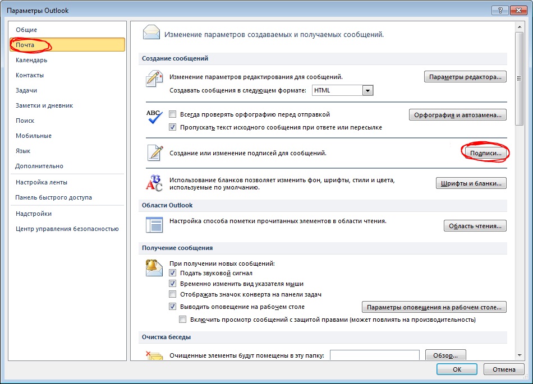Uncheck the play a sound option
The height and width of the screenshot is (384, 533).
pyautogui.click(x=173, y=273)
